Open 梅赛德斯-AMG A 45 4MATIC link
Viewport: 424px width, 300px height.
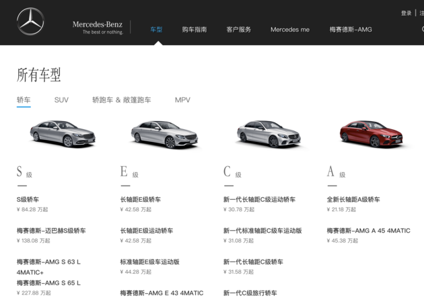[369, 231]
